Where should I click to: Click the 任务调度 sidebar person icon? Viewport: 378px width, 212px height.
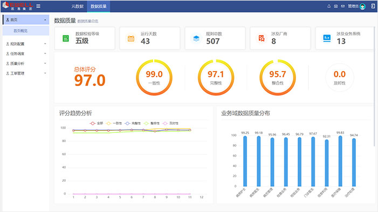click(8, 54)
